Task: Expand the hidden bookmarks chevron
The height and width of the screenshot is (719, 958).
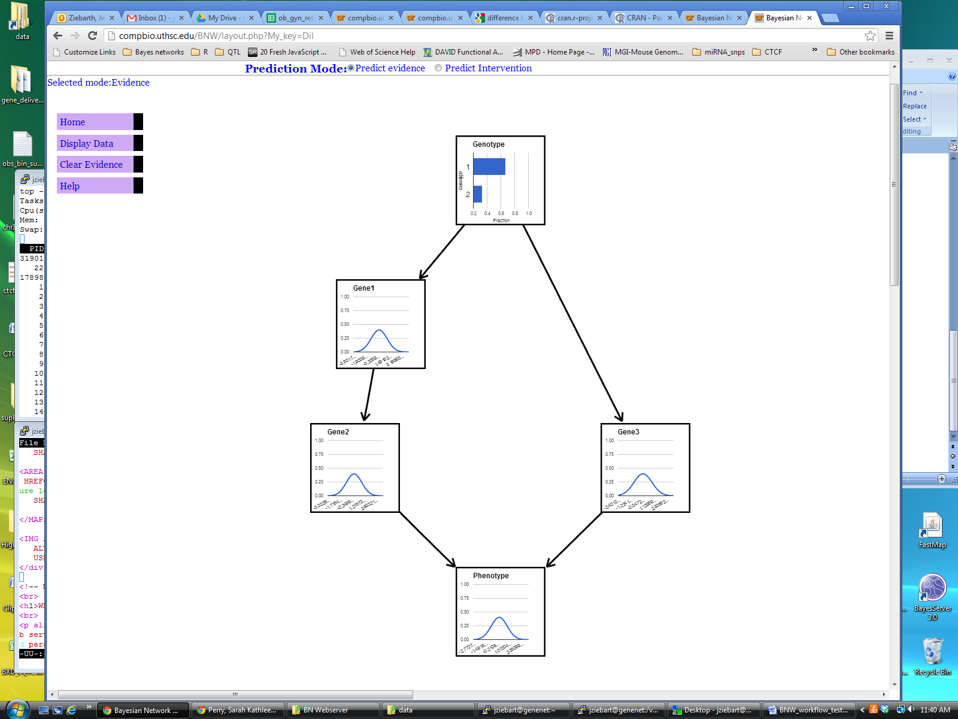Action: 814,50
